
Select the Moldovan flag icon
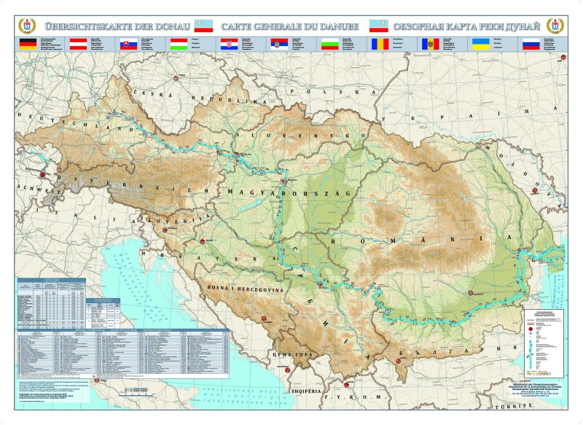tap(431, 44)
